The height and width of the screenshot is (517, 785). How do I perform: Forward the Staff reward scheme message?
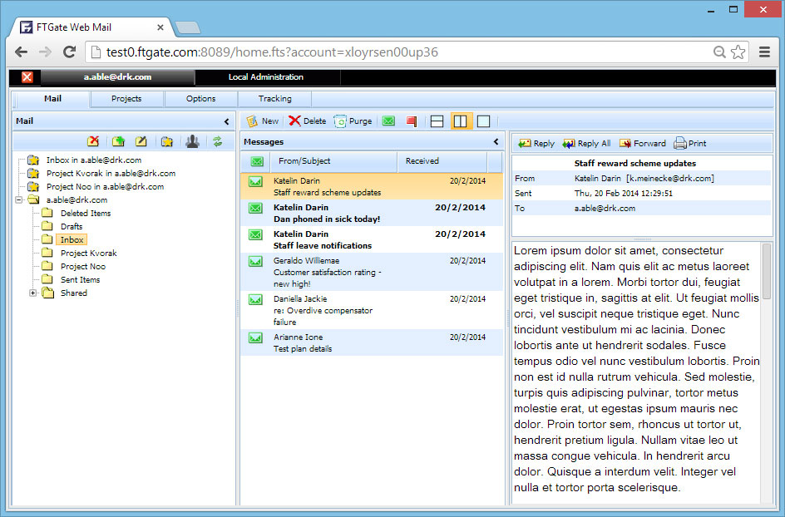642,144
